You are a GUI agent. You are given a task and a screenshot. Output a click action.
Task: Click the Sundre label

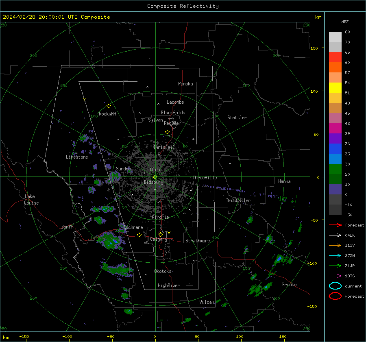123,168
